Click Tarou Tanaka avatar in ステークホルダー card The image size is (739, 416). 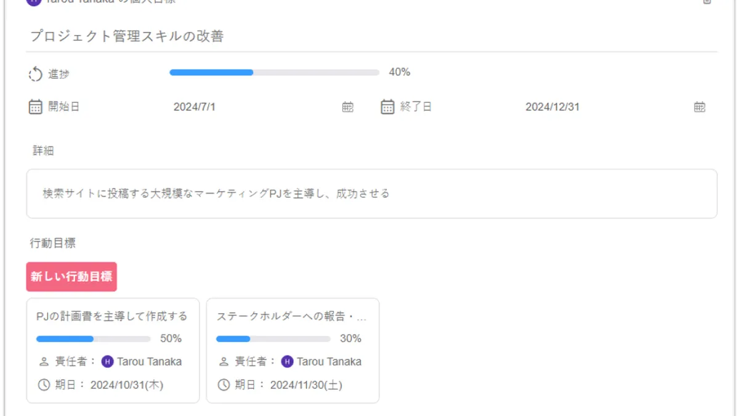pyautogui.click(x=287, y=362)
